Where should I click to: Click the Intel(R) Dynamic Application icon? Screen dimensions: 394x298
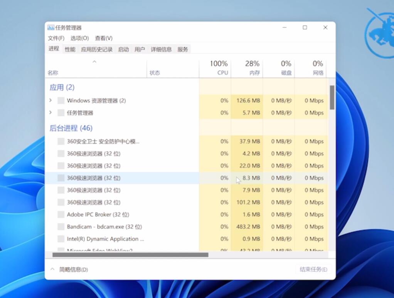point(61,239)
